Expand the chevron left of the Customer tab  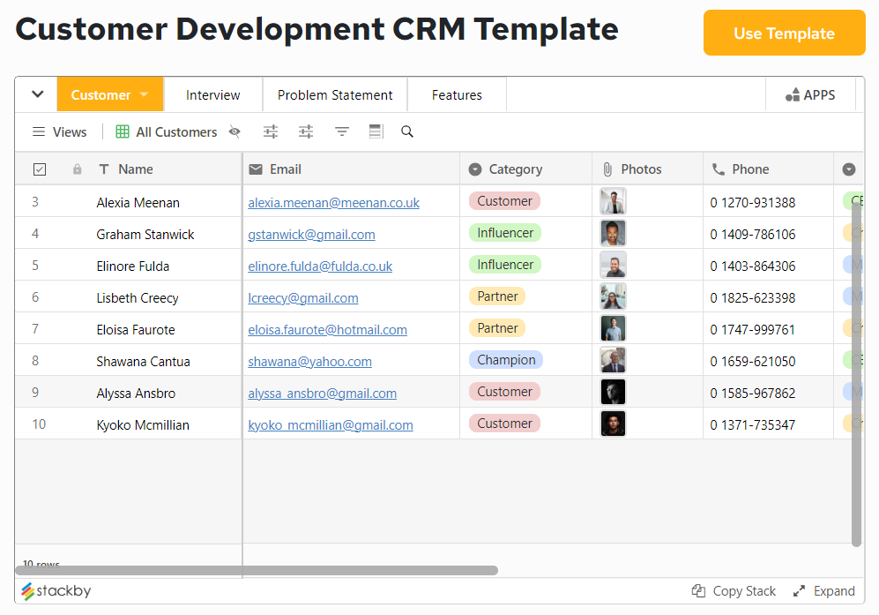coord(36,94)
